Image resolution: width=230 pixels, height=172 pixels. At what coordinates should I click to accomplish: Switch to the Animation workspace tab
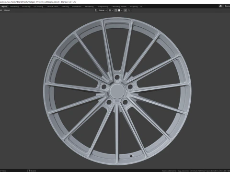pyautogui.click(x=77, y=7)
